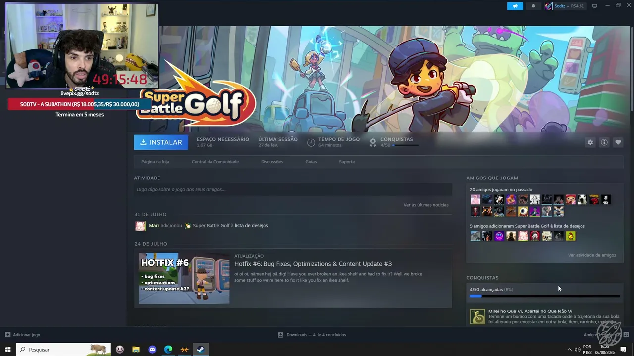
Task: Click 'Ver atividade de amigos' link
Action: tap(592, 255)
